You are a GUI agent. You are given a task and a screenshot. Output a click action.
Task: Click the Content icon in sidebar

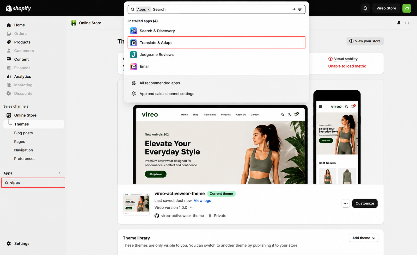pos(9,59)
